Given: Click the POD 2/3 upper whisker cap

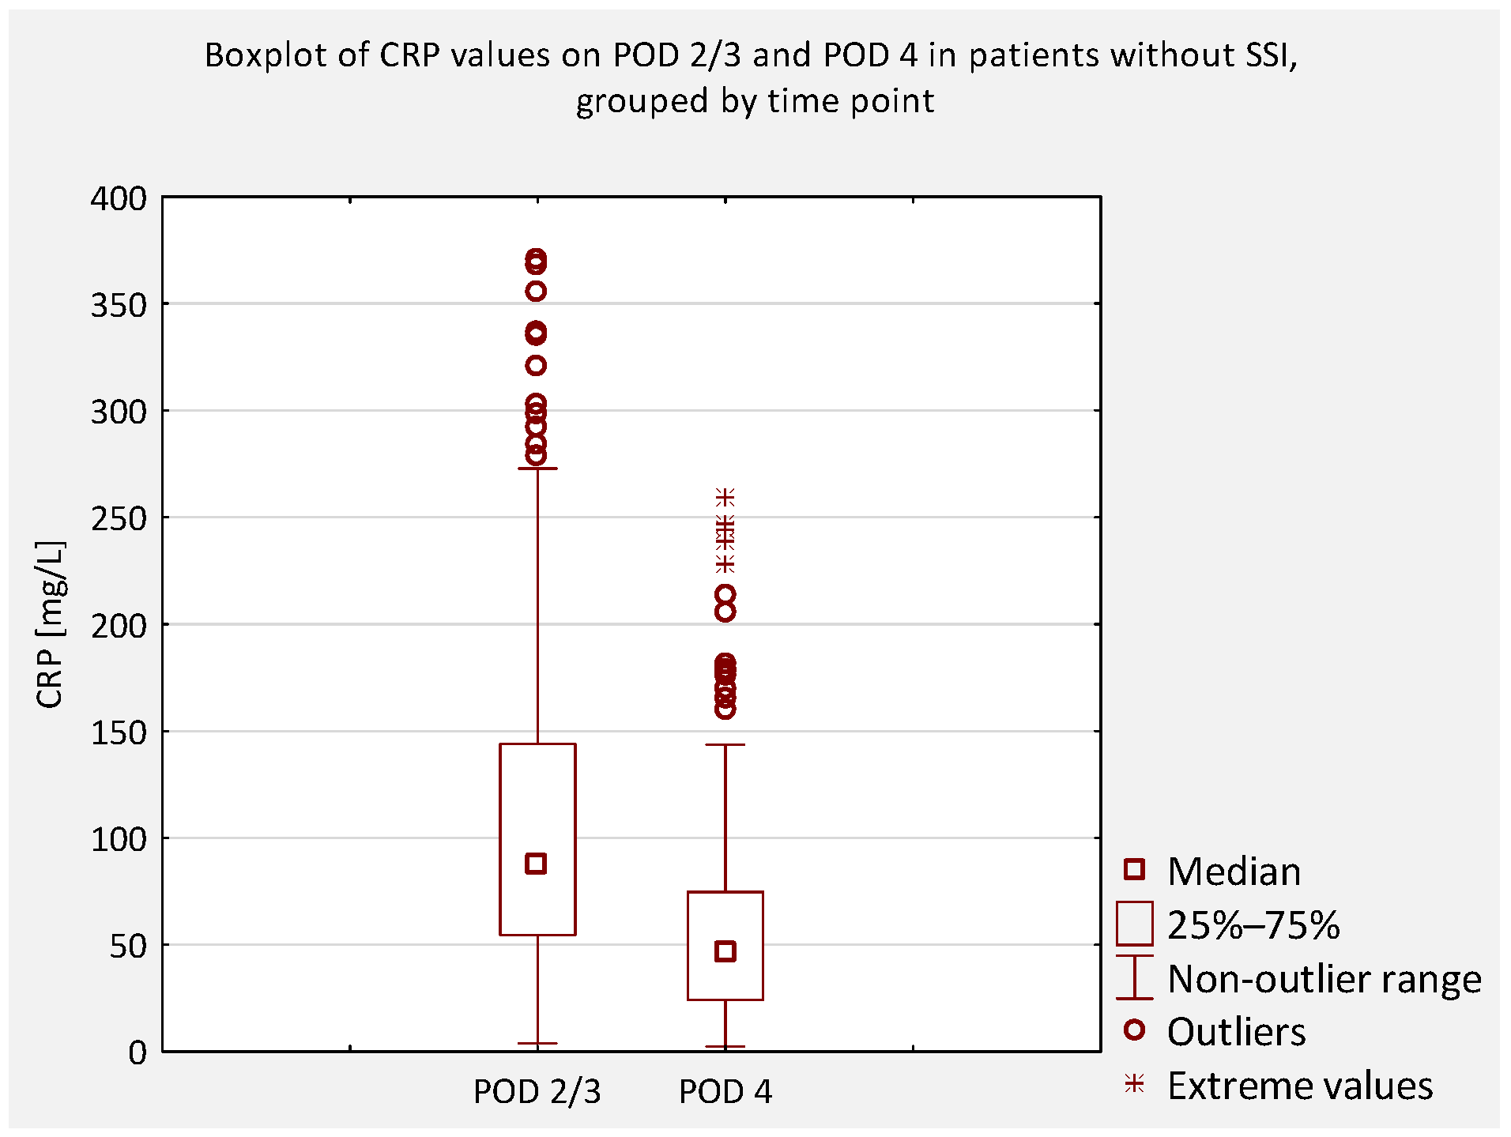Looking at the screenshot, I should [x=537, y=469].
